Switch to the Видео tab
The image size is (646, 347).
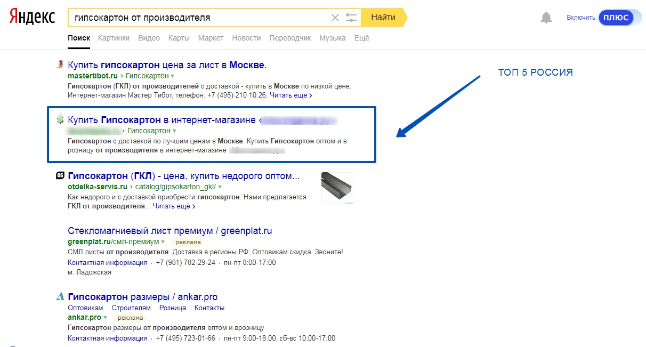pos(149,38)
